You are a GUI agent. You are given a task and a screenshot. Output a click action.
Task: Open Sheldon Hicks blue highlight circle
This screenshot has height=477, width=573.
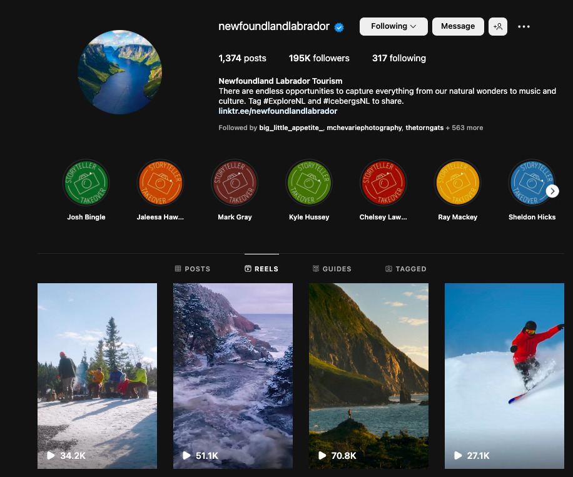[x=532, y=183]
